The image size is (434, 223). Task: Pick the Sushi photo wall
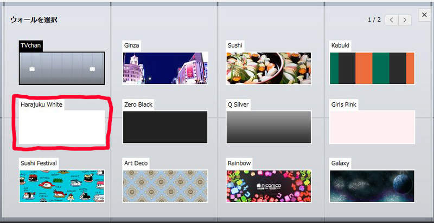(269, 68)
